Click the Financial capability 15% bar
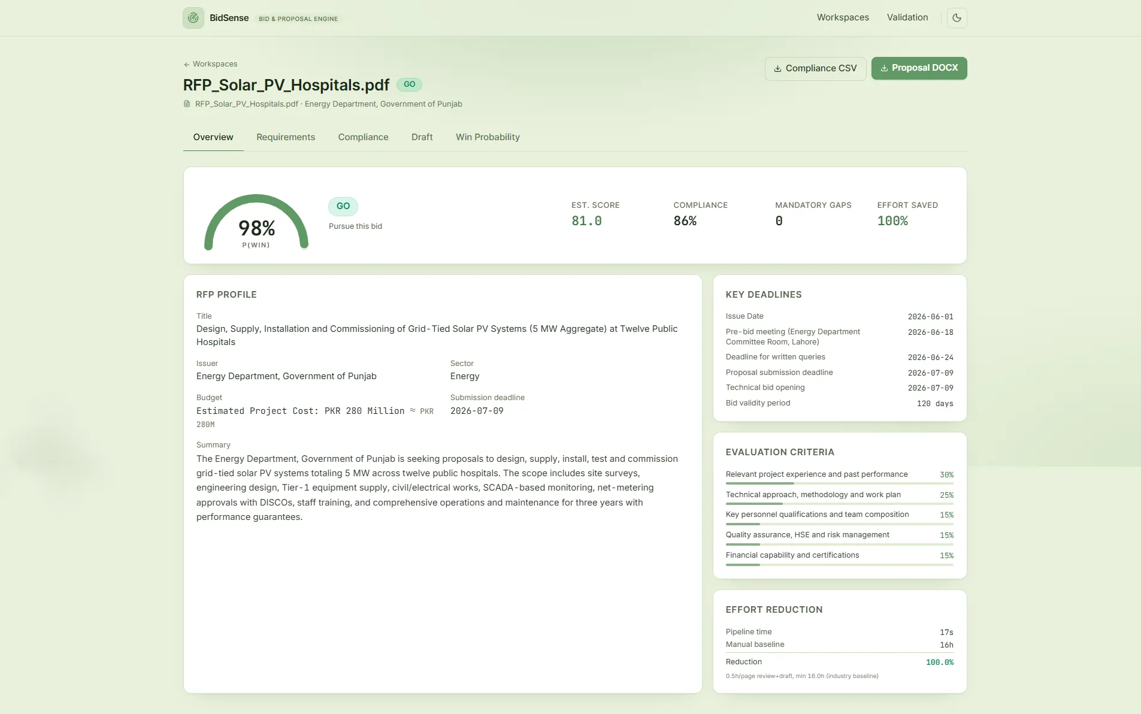 (839, 564)
